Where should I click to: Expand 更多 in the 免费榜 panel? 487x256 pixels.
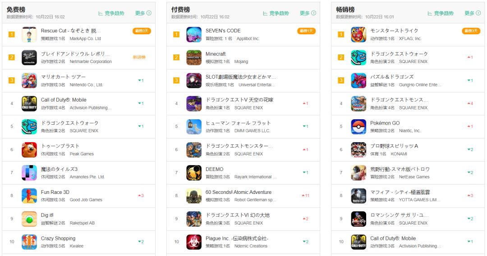click(143, 13)
